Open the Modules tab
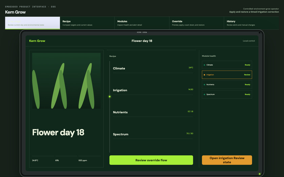This screenshot has height=177, width=284. tap(142, 23)
